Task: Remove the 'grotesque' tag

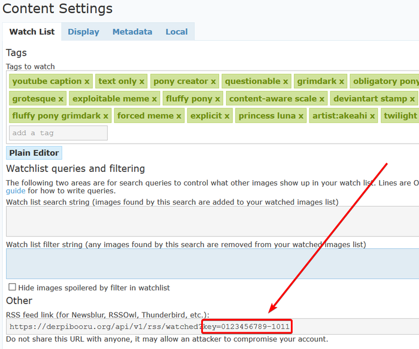Action: (x=60, y=99)
